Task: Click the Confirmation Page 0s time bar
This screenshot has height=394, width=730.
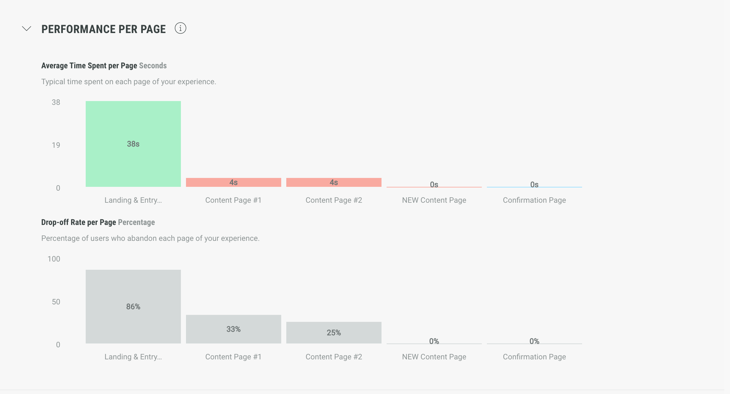Action: click(534, 186)
